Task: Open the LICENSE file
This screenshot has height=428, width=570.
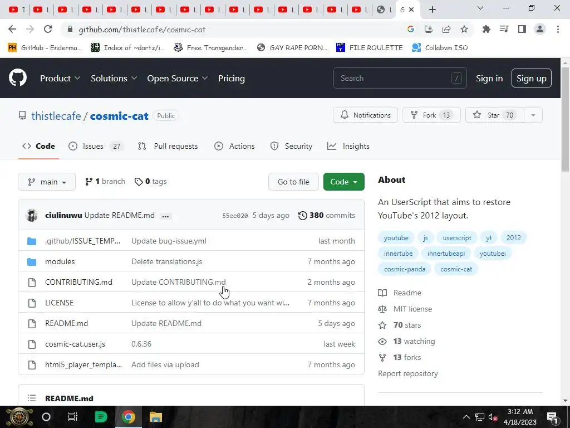Action: (x=59, y=303)
